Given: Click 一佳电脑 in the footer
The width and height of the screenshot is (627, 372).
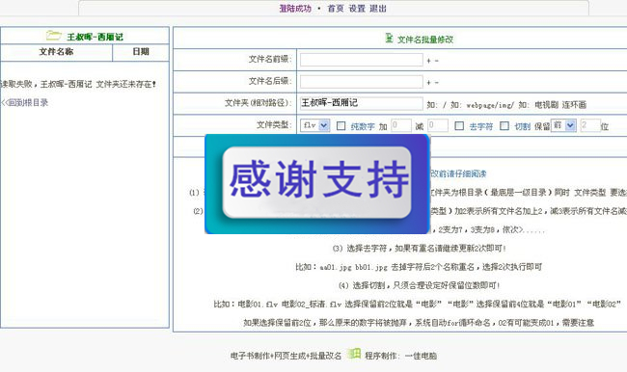Looking at the screenshot, I should 421,356.
